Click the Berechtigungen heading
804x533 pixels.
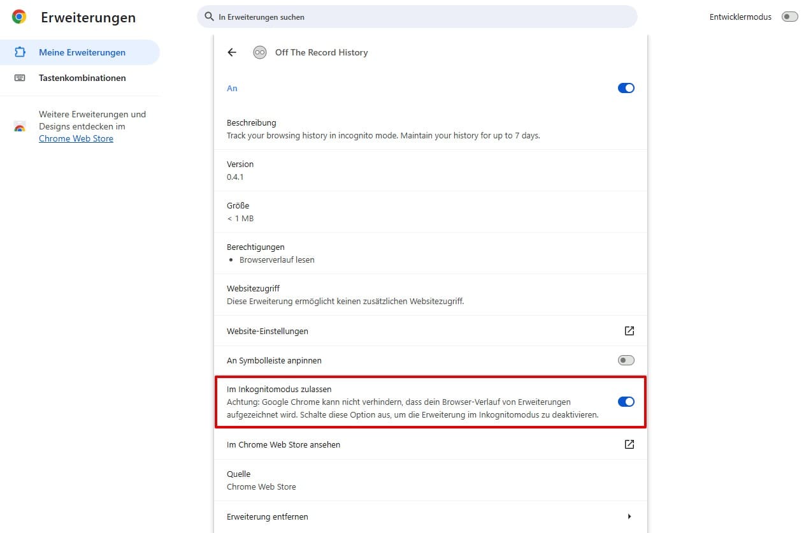coord(255,247)
